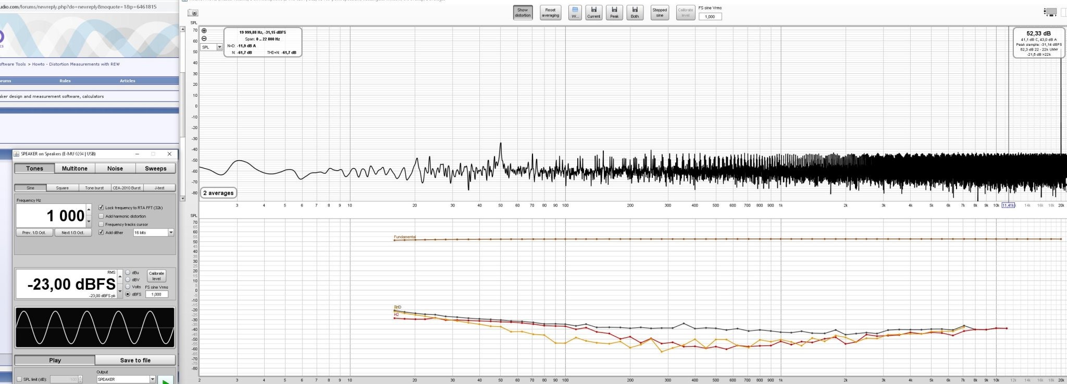Image resolution: width=1067 pixels, height=384 pixels.
Task: Decrease frequency with the down stepper arrow
Action: (89, 222)
